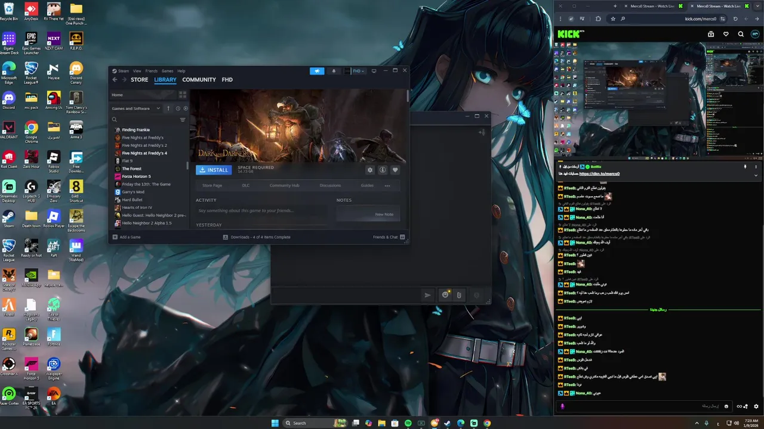The image size is (764, 429).
Task: Open Kick chat settings gear icon
Action: coord(756,406)
